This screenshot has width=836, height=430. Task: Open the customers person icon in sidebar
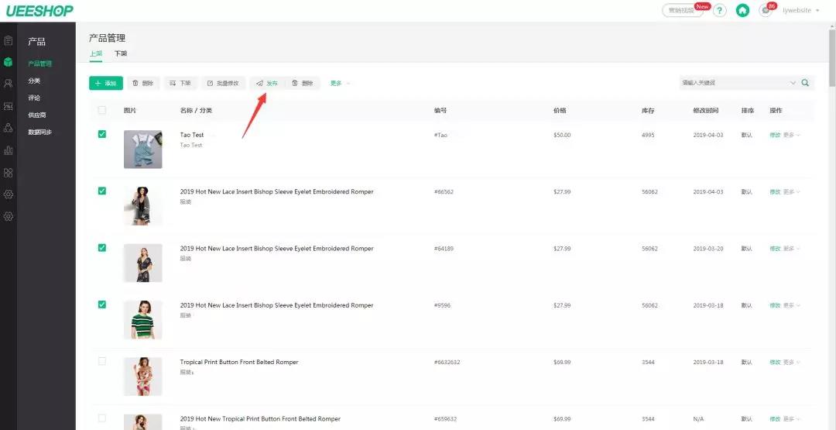pyautogui.click(x=8, y=83)
